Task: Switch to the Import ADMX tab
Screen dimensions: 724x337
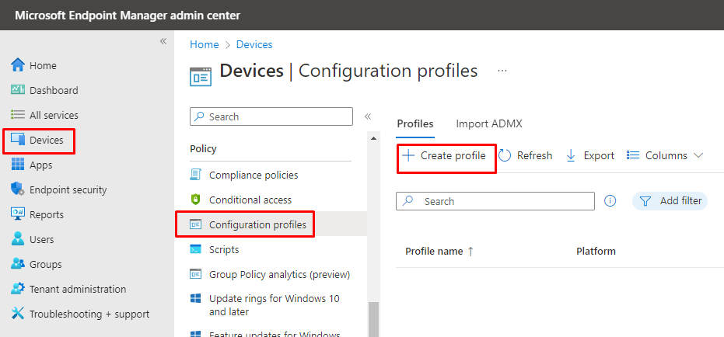Action: click(x=489, y=124)
